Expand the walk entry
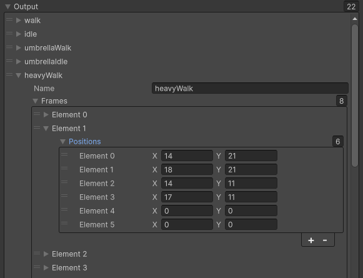363x278 pixels. (x=19, y=21)
